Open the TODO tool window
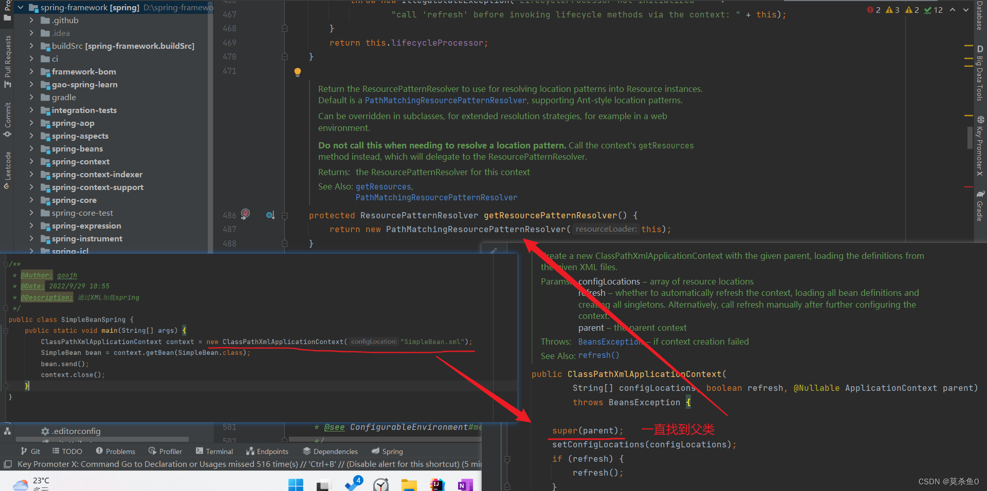This screenshot has width=987, height=491. pyautogui.click(x=67, y=451)
